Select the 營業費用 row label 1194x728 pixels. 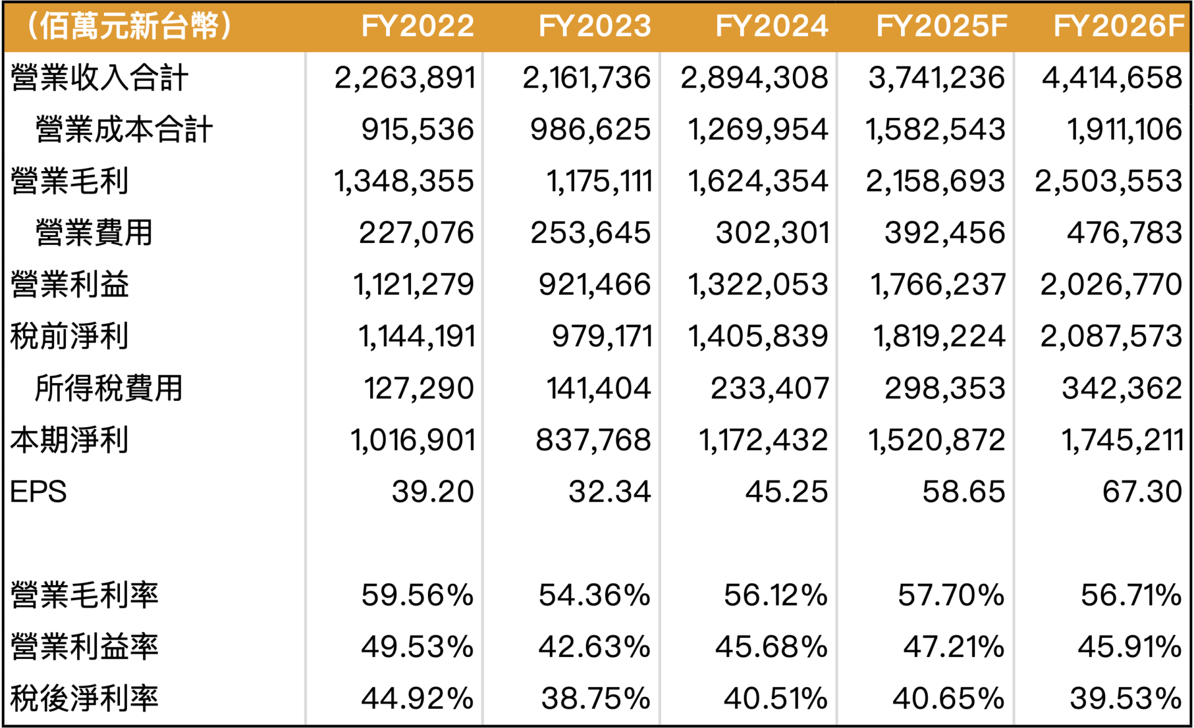tap(94, 233)
